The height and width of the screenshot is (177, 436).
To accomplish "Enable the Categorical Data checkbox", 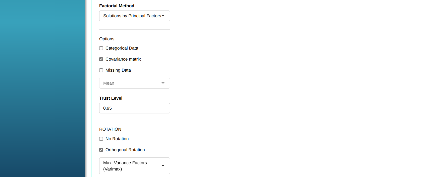I will pyautogui.click(x=101, y=48).
